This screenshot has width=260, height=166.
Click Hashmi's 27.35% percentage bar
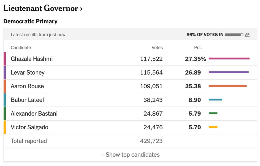click(229, 58)
